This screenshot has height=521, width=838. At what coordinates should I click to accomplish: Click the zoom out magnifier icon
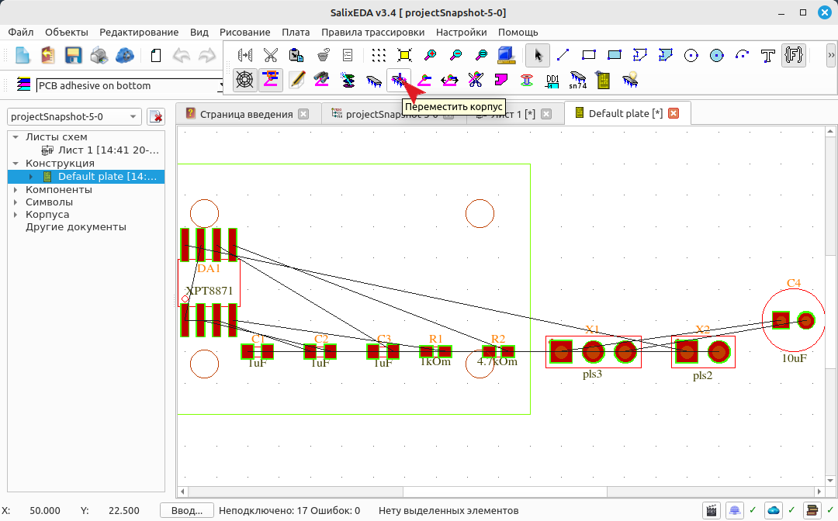456,55
